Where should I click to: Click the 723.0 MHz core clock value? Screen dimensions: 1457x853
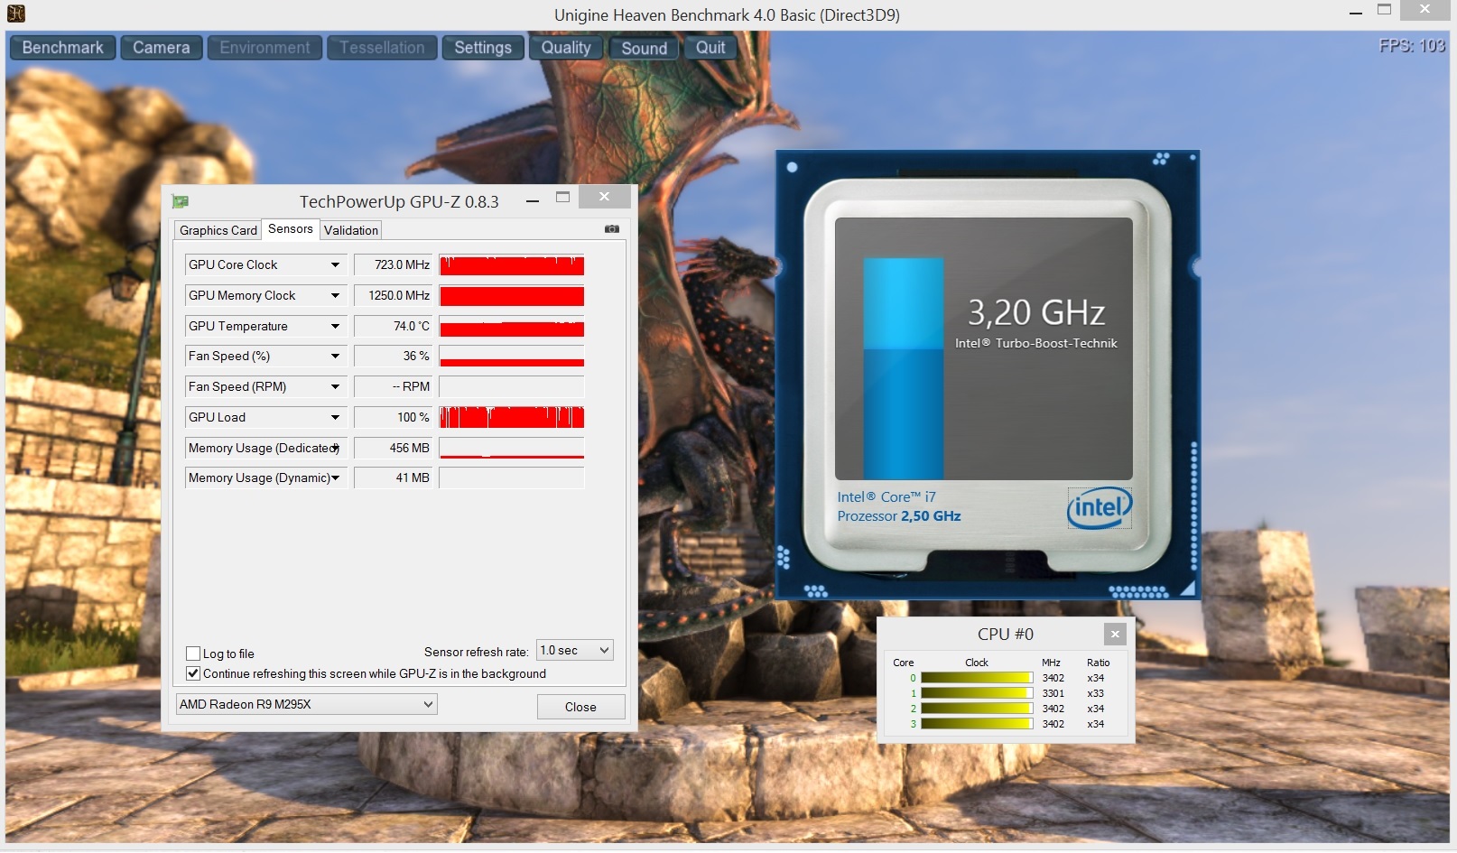pyautogui.click(x=393, y=264)
